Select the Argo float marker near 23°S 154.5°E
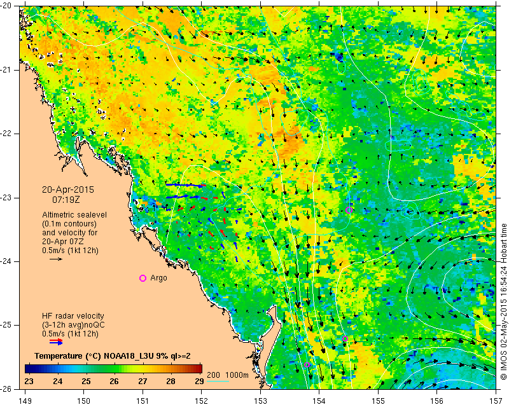Image resolution: width=509 pixels, height=407 pixels. click(x=349, y=210)
